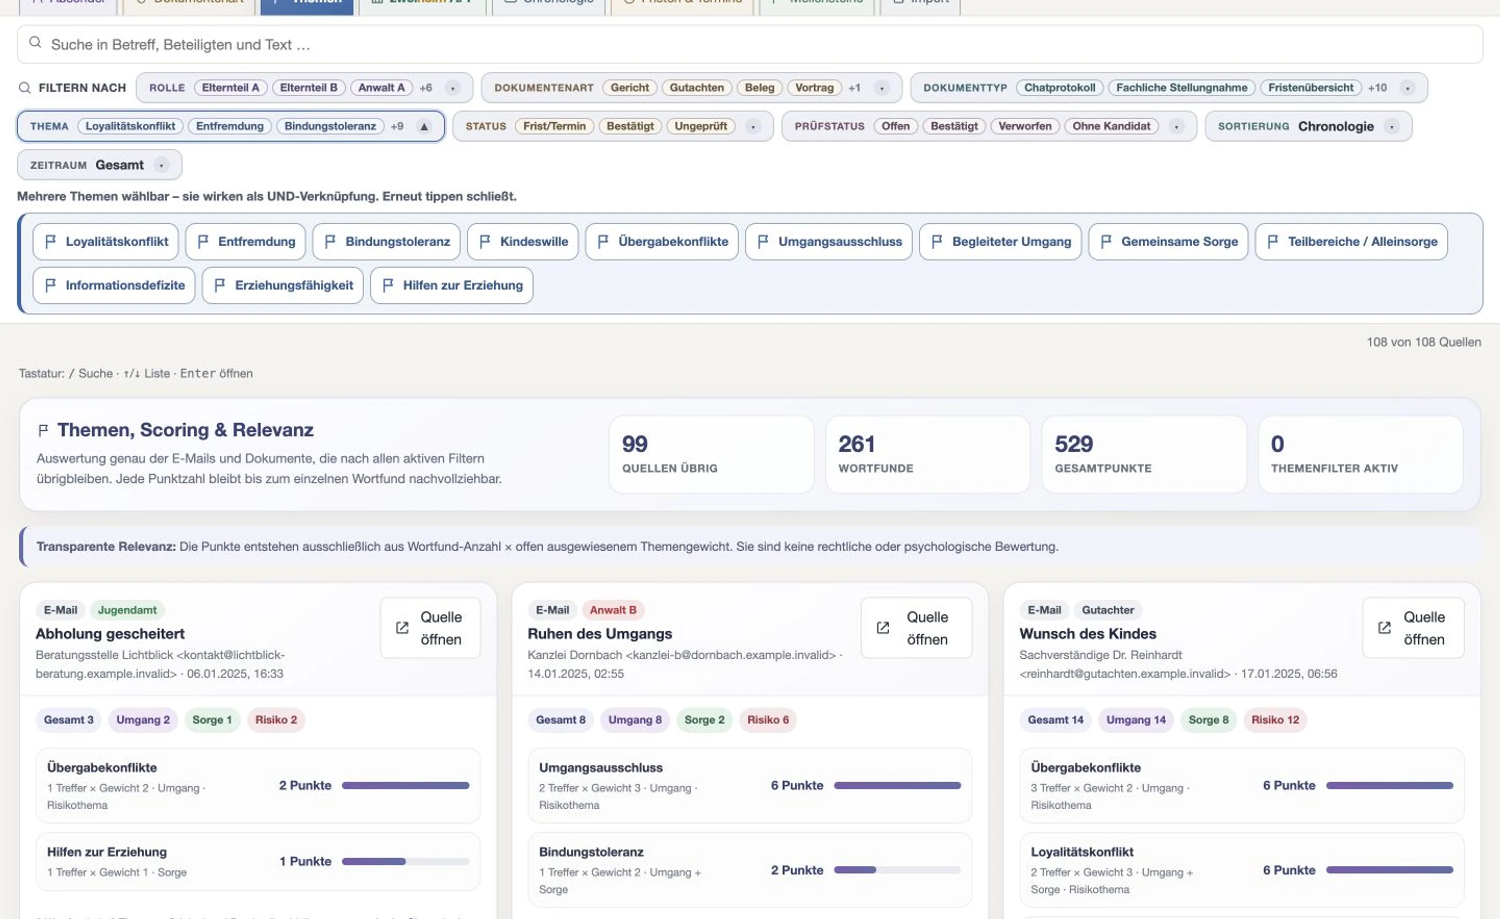
Task: Toggle the Elternteil B role filter chip
Action: pyautogui.click(x=308, y=87)
